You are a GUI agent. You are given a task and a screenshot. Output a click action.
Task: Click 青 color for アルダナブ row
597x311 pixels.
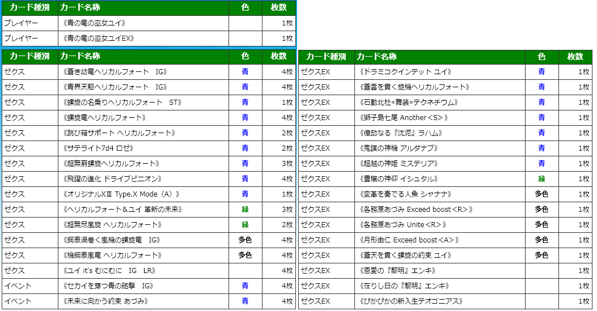point(541,148)
